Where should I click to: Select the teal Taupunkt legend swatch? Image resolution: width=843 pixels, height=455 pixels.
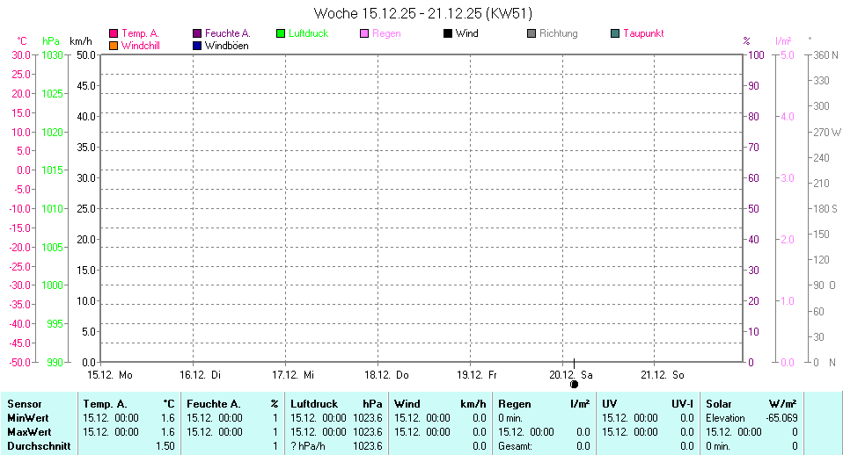(x=615, y=33)
